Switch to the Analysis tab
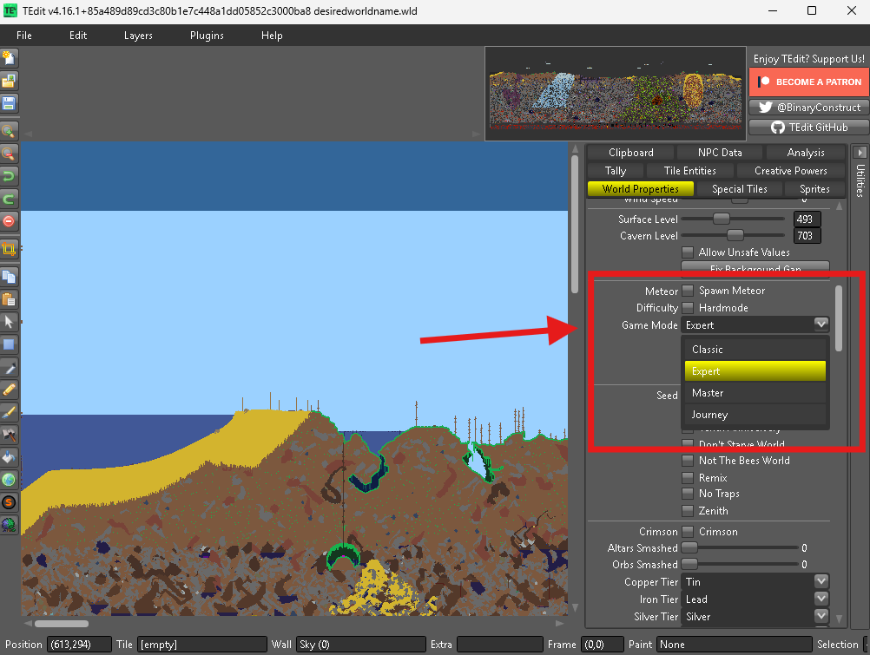Image resolution: width=870 pixels, height=655 pixels. [x=806, y=153]
